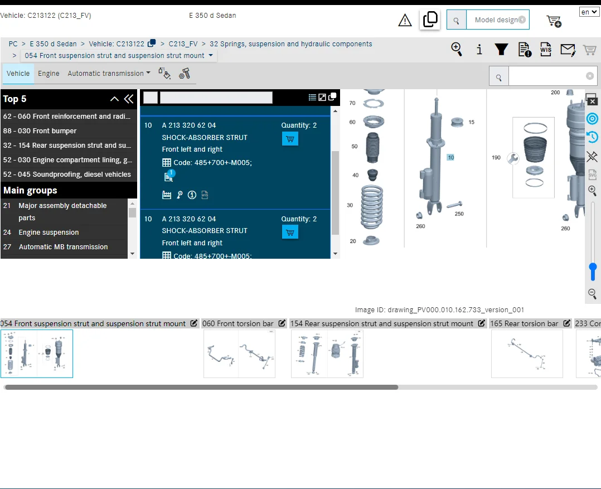Click the horizontal thumbnail strip scrollbar
The height and width of the screenshot is (489, 601).
pyautogui.click(x=202, y=388)
